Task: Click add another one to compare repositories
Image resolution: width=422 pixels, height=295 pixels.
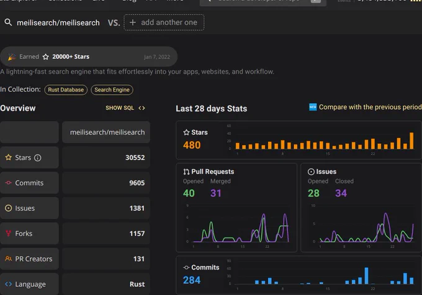Action: pos(164,22)
